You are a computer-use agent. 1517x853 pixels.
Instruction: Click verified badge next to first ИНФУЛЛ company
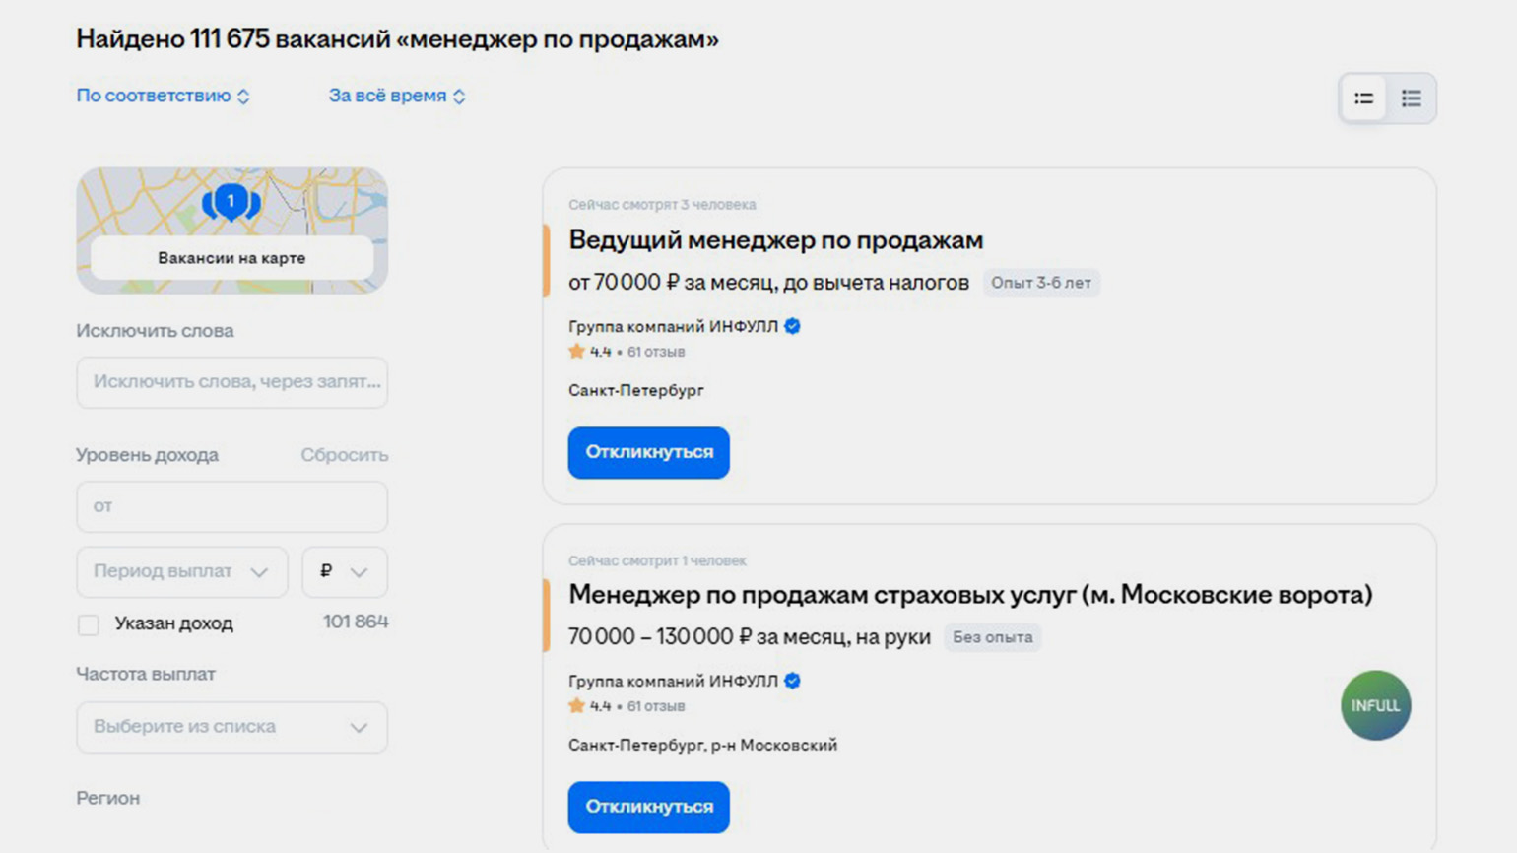pos(792,326)
